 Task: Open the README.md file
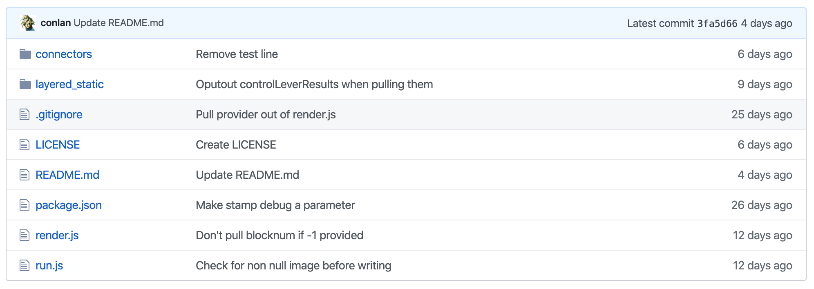(x=67, y=175)
